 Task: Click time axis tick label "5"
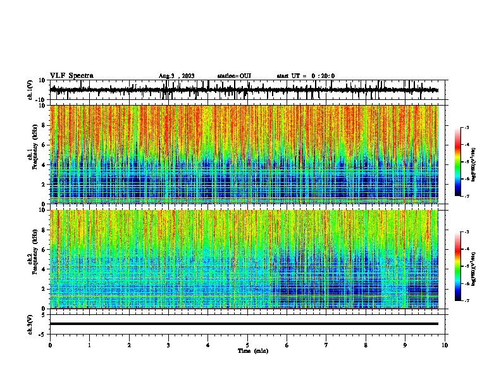click(247, 345)
